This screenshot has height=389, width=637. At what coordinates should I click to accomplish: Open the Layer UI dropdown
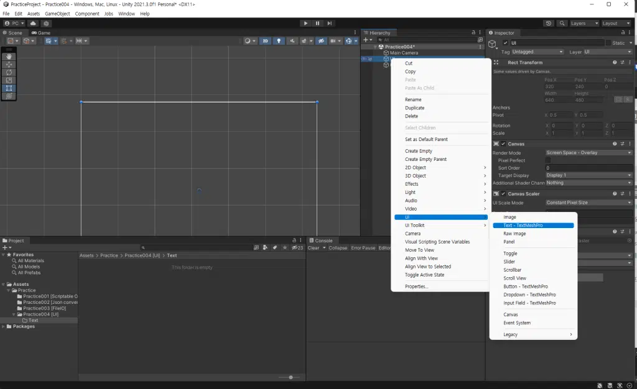608,52
